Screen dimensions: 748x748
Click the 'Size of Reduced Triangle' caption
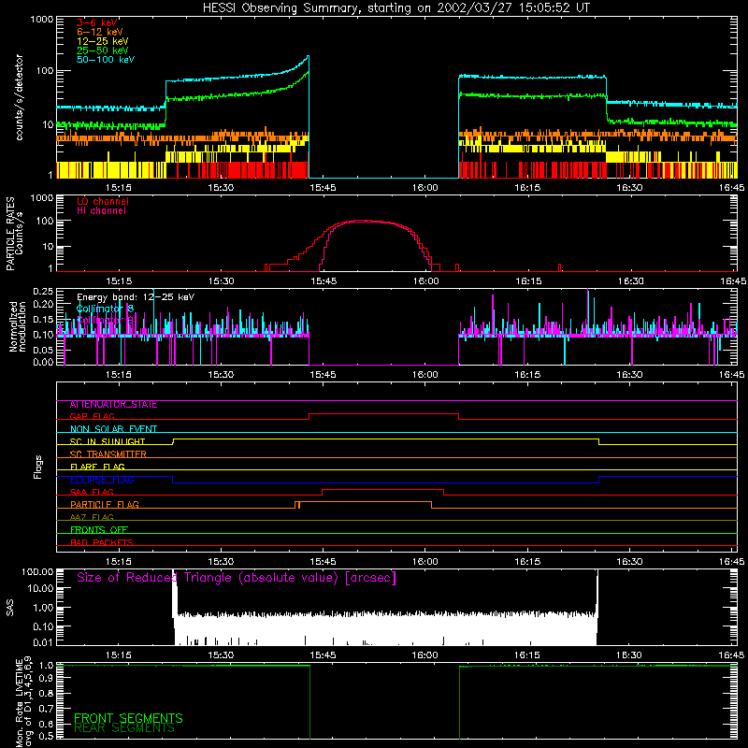tap(237, 578)
